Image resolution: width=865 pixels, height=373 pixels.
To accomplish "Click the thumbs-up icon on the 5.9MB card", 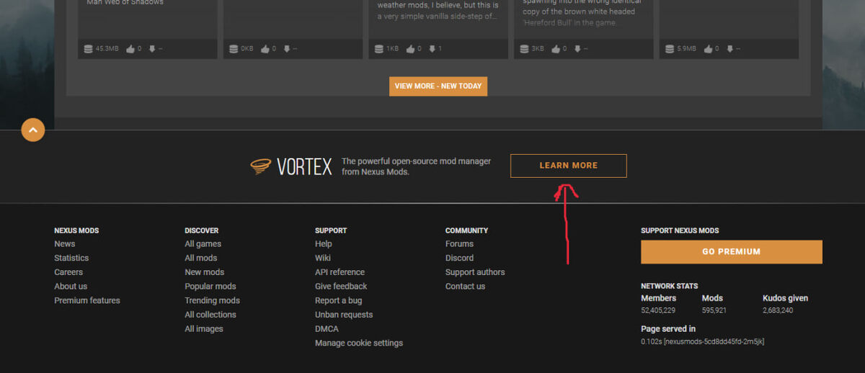I will click(709, 49).
